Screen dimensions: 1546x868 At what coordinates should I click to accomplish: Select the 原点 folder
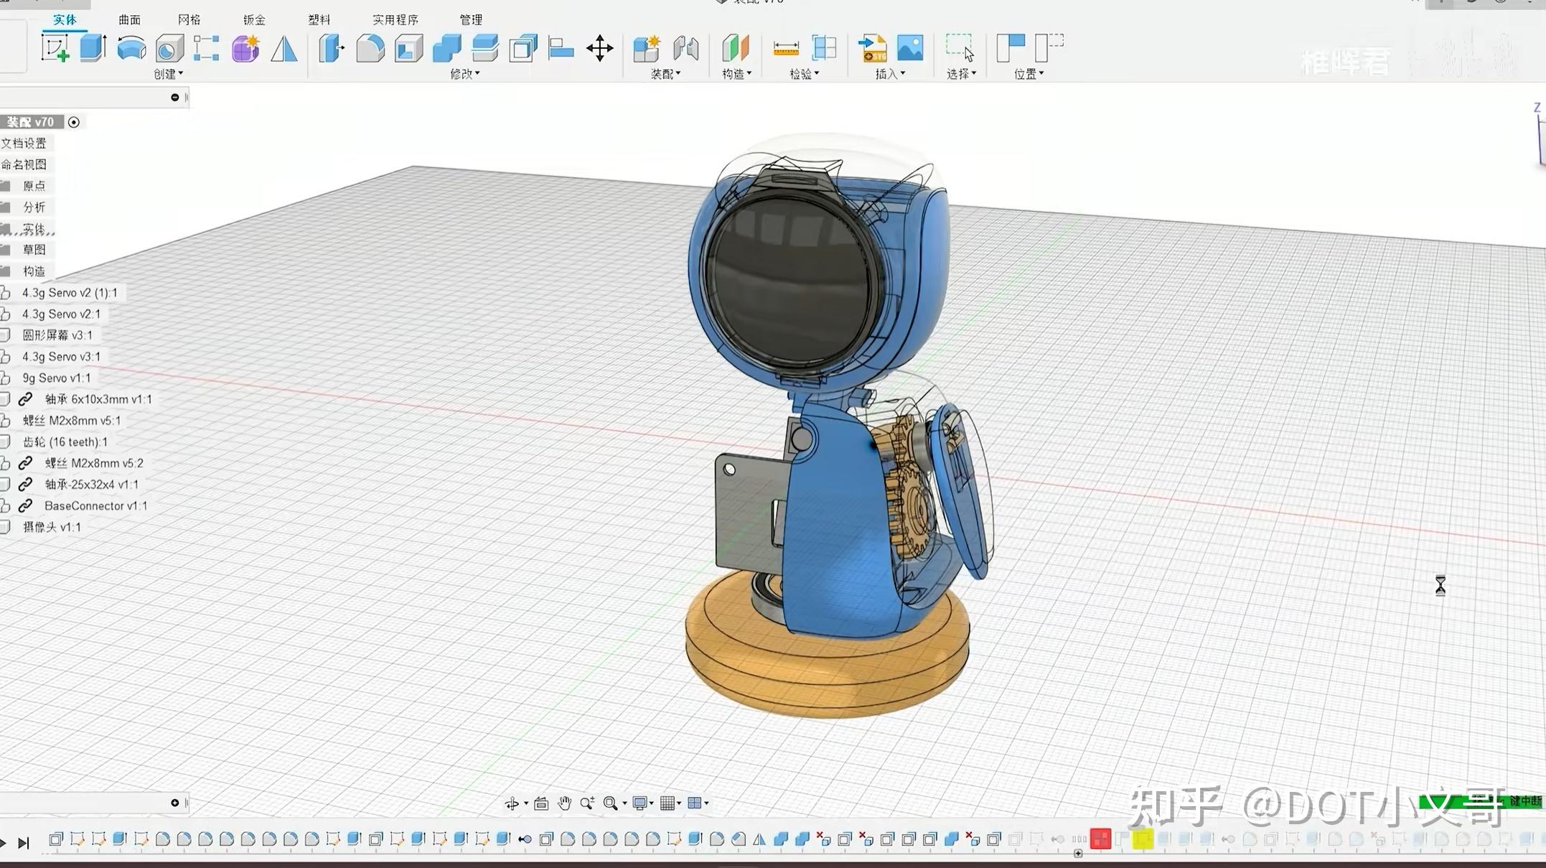click(x=34, y=186)
